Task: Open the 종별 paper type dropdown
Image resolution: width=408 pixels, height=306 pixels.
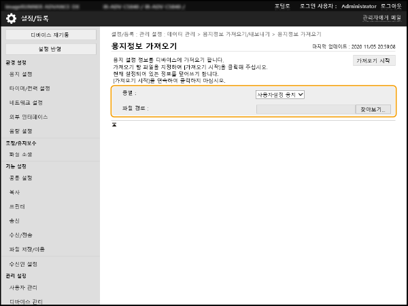Action: coord(279,94)
